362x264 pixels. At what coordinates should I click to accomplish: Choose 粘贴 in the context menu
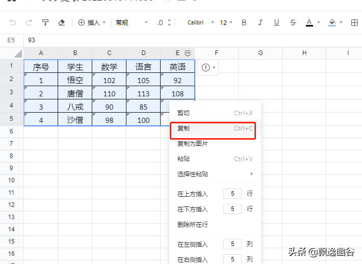pos(215,159)
